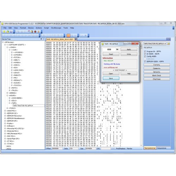
Task: Open the Oscilloscope menu
Action: click(56, 28)
